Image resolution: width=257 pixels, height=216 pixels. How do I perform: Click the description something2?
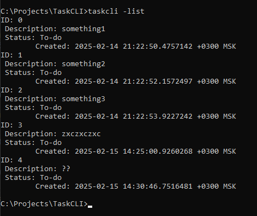coord(83,64)
